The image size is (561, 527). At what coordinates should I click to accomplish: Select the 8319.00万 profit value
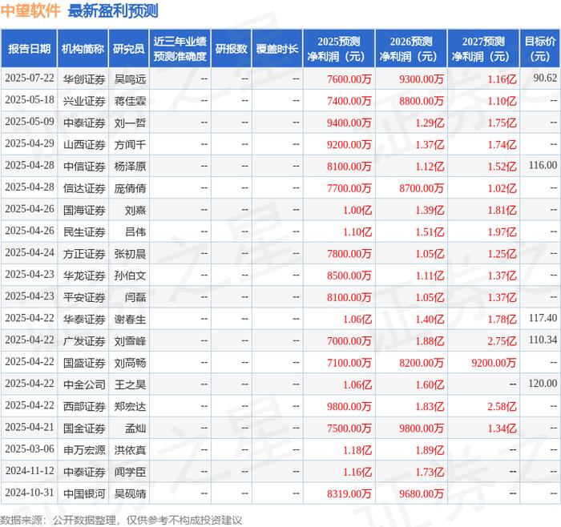[x=349, y=493]
